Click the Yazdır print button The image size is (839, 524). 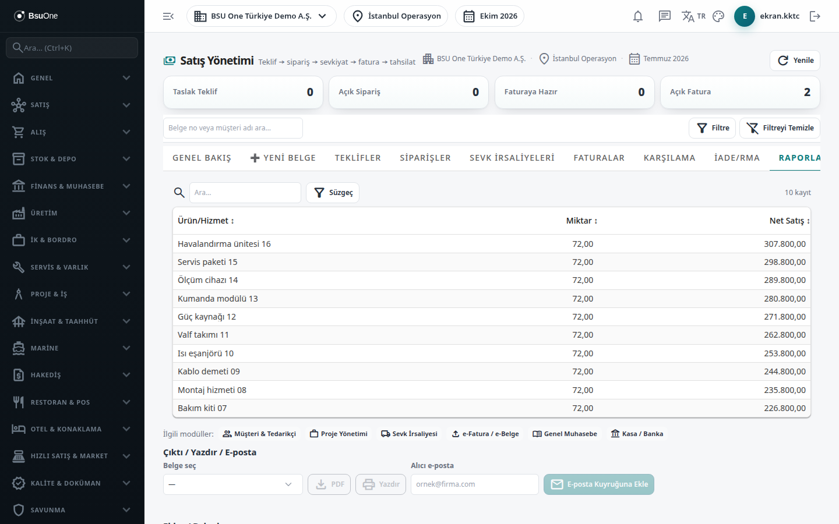tap(380, 484)
